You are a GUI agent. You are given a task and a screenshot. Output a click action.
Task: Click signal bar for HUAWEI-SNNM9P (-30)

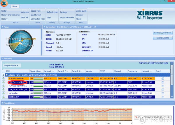coord(38,79)
